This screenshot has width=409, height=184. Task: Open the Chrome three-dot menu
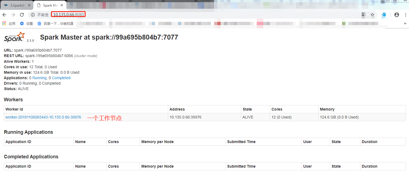coord(405,15)
